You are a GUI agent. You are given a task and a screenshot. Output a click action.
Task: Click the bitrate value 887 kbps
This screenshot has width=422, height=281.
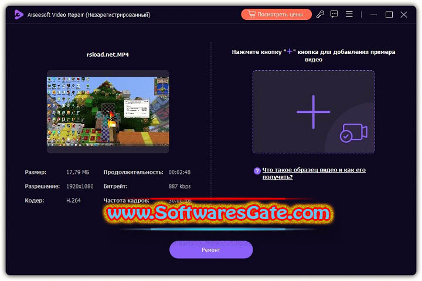click(179, 186)
